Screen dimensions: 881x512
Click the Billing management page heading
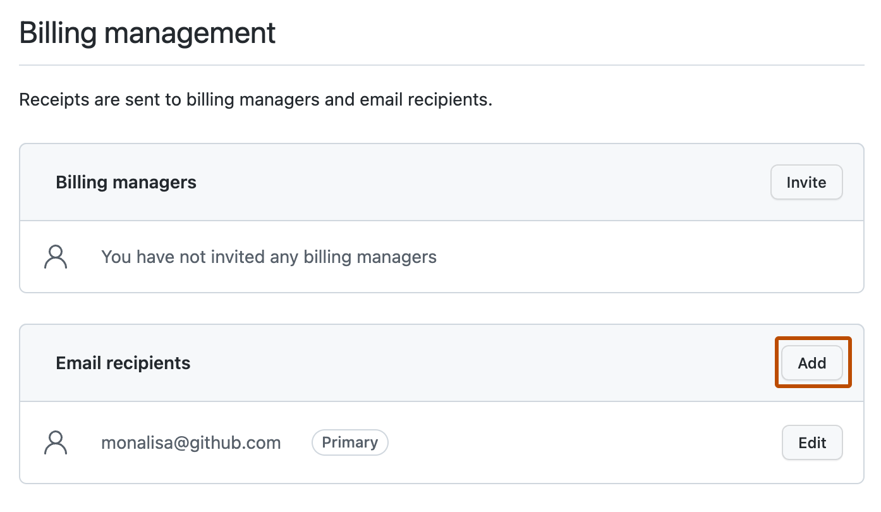point(147,33)
